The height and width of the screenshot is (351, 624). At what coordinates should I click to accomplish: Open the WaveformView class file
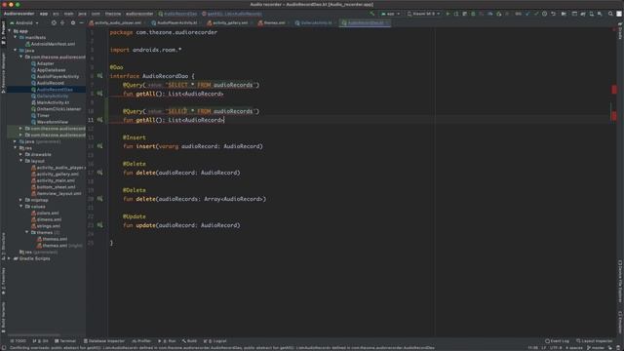point(50,122)
